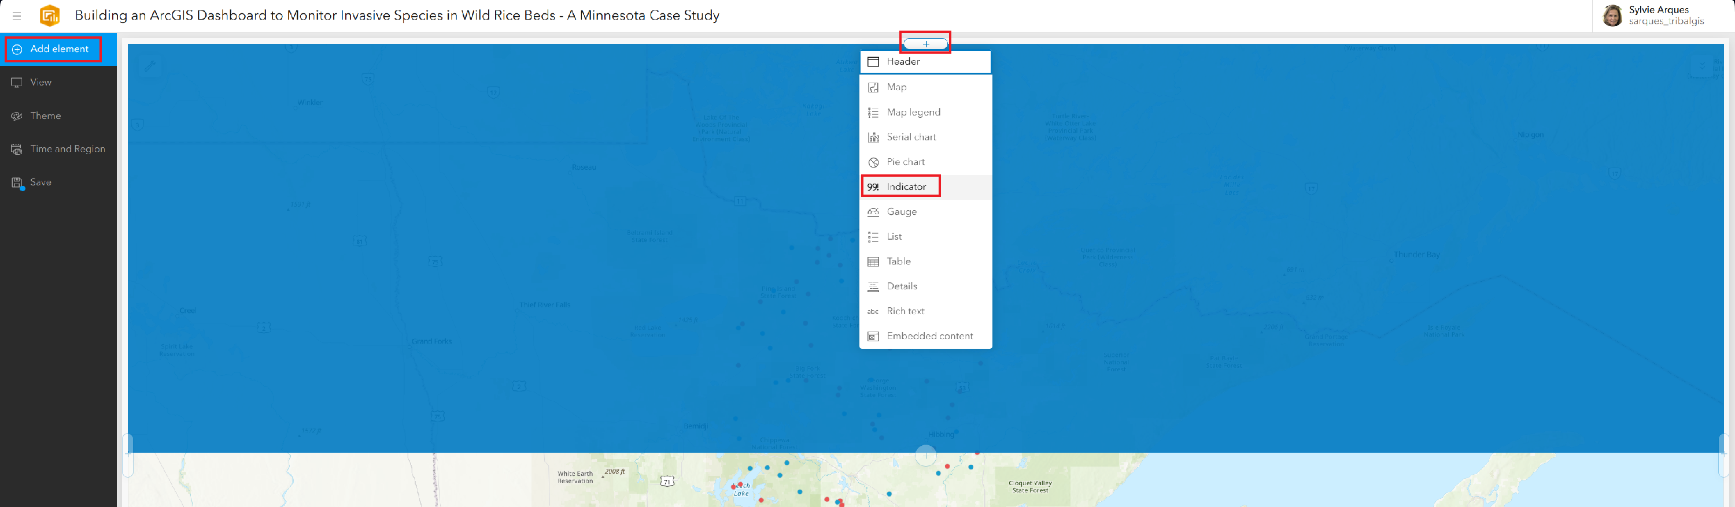
Task: Click the wrench configure icon on map
Action: tap(150, 66)
